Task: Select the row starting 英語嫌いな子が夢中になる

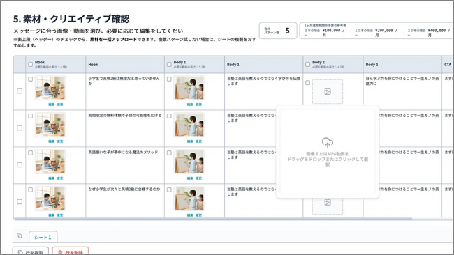Action: pyautogui.click(x=20, y=164)
